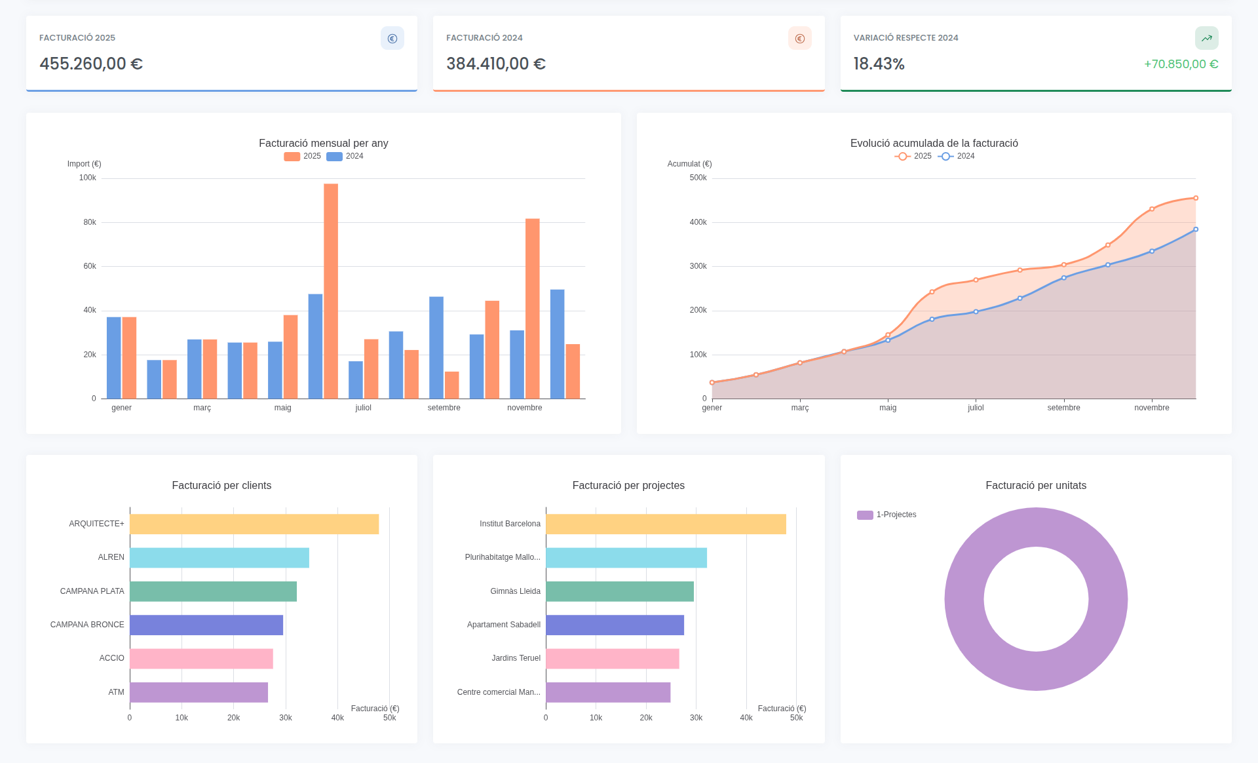Toggle the 2025 legend in monthly bar chart

(302, 156)
